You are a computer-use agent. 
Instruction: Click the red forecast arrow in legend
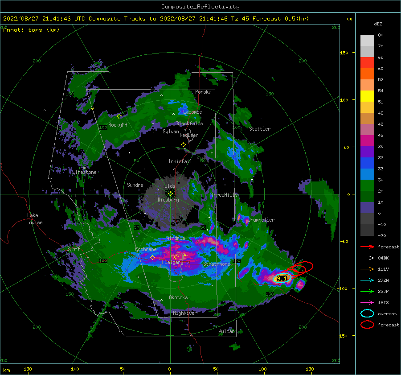pos(367,247)
